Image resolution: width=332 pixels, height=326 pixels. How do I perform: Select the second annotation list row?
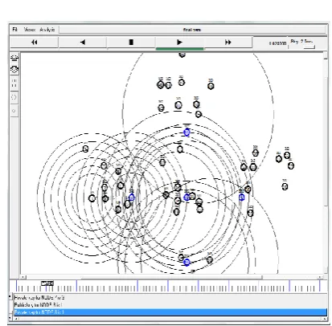170,305
